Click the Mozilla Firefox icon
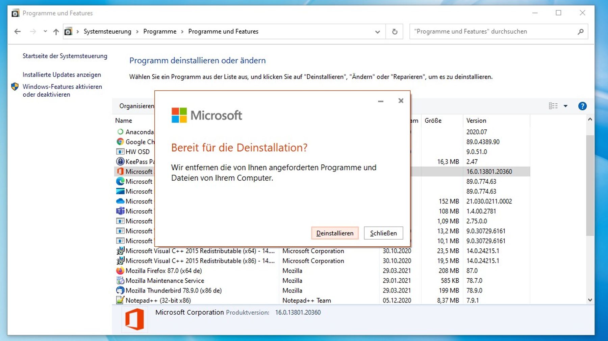This screenshot has height=341, width=608. click(x=120, y=271)
